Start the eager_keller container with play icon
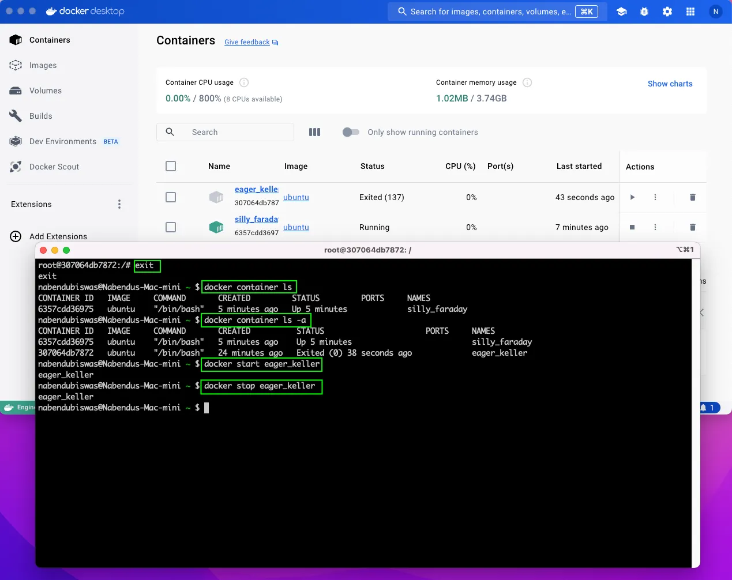732x580 pixels. pyautogui.click(x=632, y=197)
